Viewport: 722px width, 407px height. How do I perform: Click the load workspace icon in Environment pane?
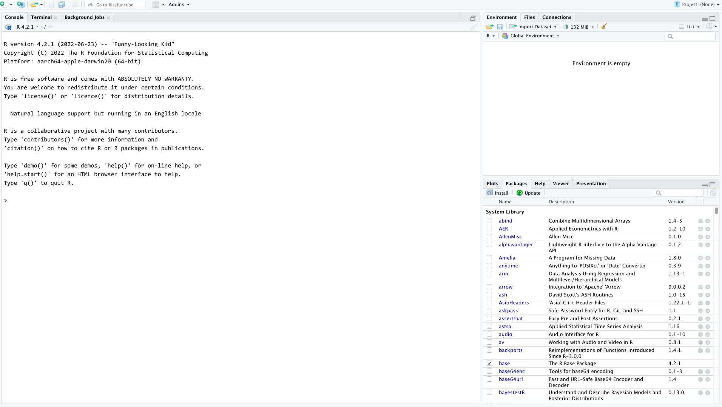click(x=490, y=26)
